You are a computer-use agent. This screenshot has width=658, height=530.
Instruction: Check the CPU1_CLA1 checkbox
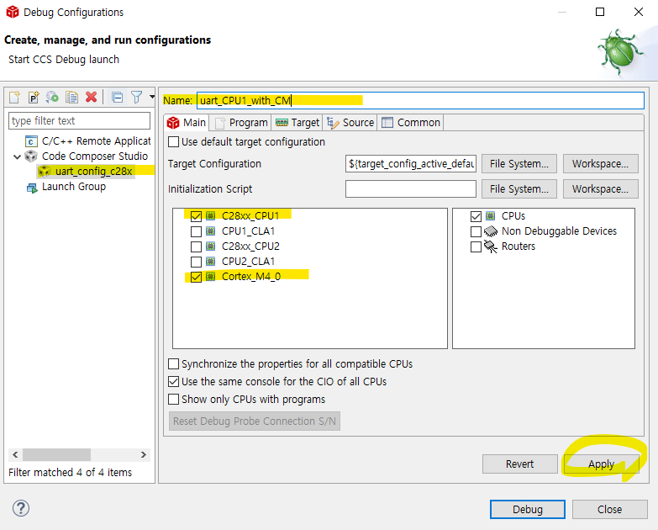point(196,231)
